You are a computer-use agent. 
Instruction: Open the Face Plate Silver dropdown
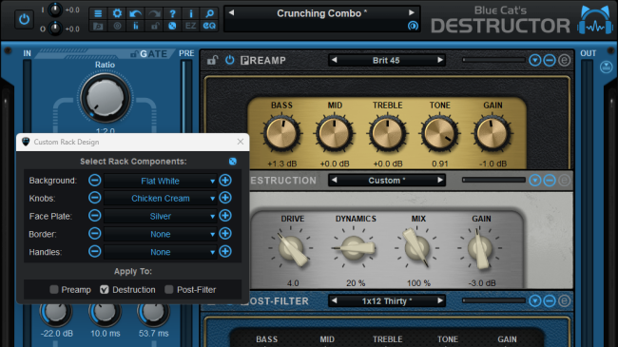point(160,216)
